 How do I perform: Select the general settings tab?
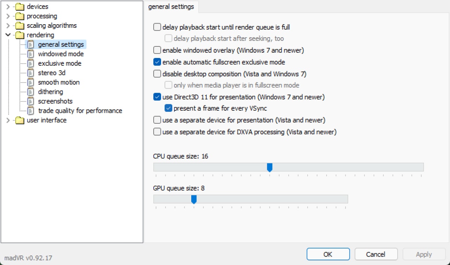[x=171, y=7]
